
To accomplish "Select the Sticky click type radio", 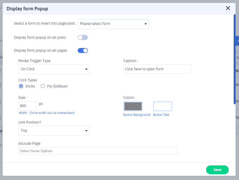I will point(21,86).
